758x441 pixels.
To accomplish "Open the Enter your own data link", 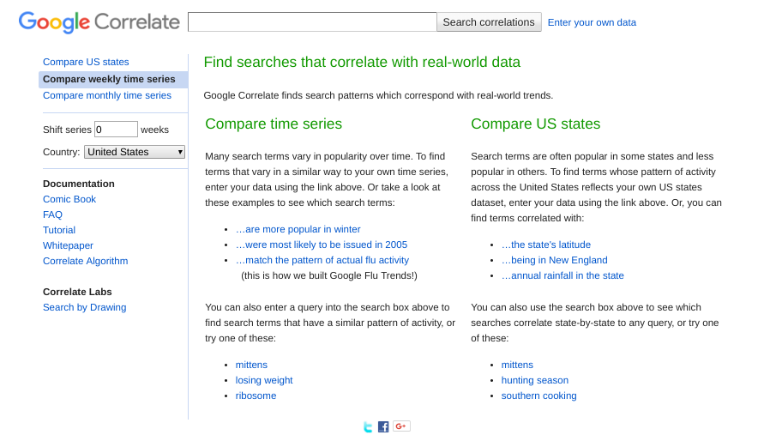I will pos(592,22).
